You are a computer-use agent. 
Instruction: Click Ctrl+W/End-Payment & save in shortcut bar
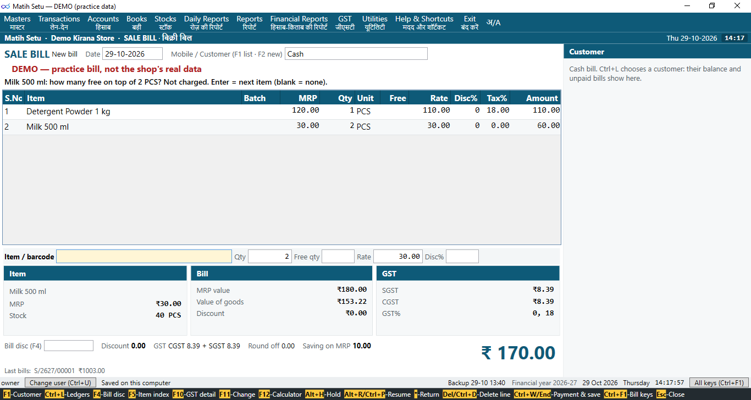point(557,395)
